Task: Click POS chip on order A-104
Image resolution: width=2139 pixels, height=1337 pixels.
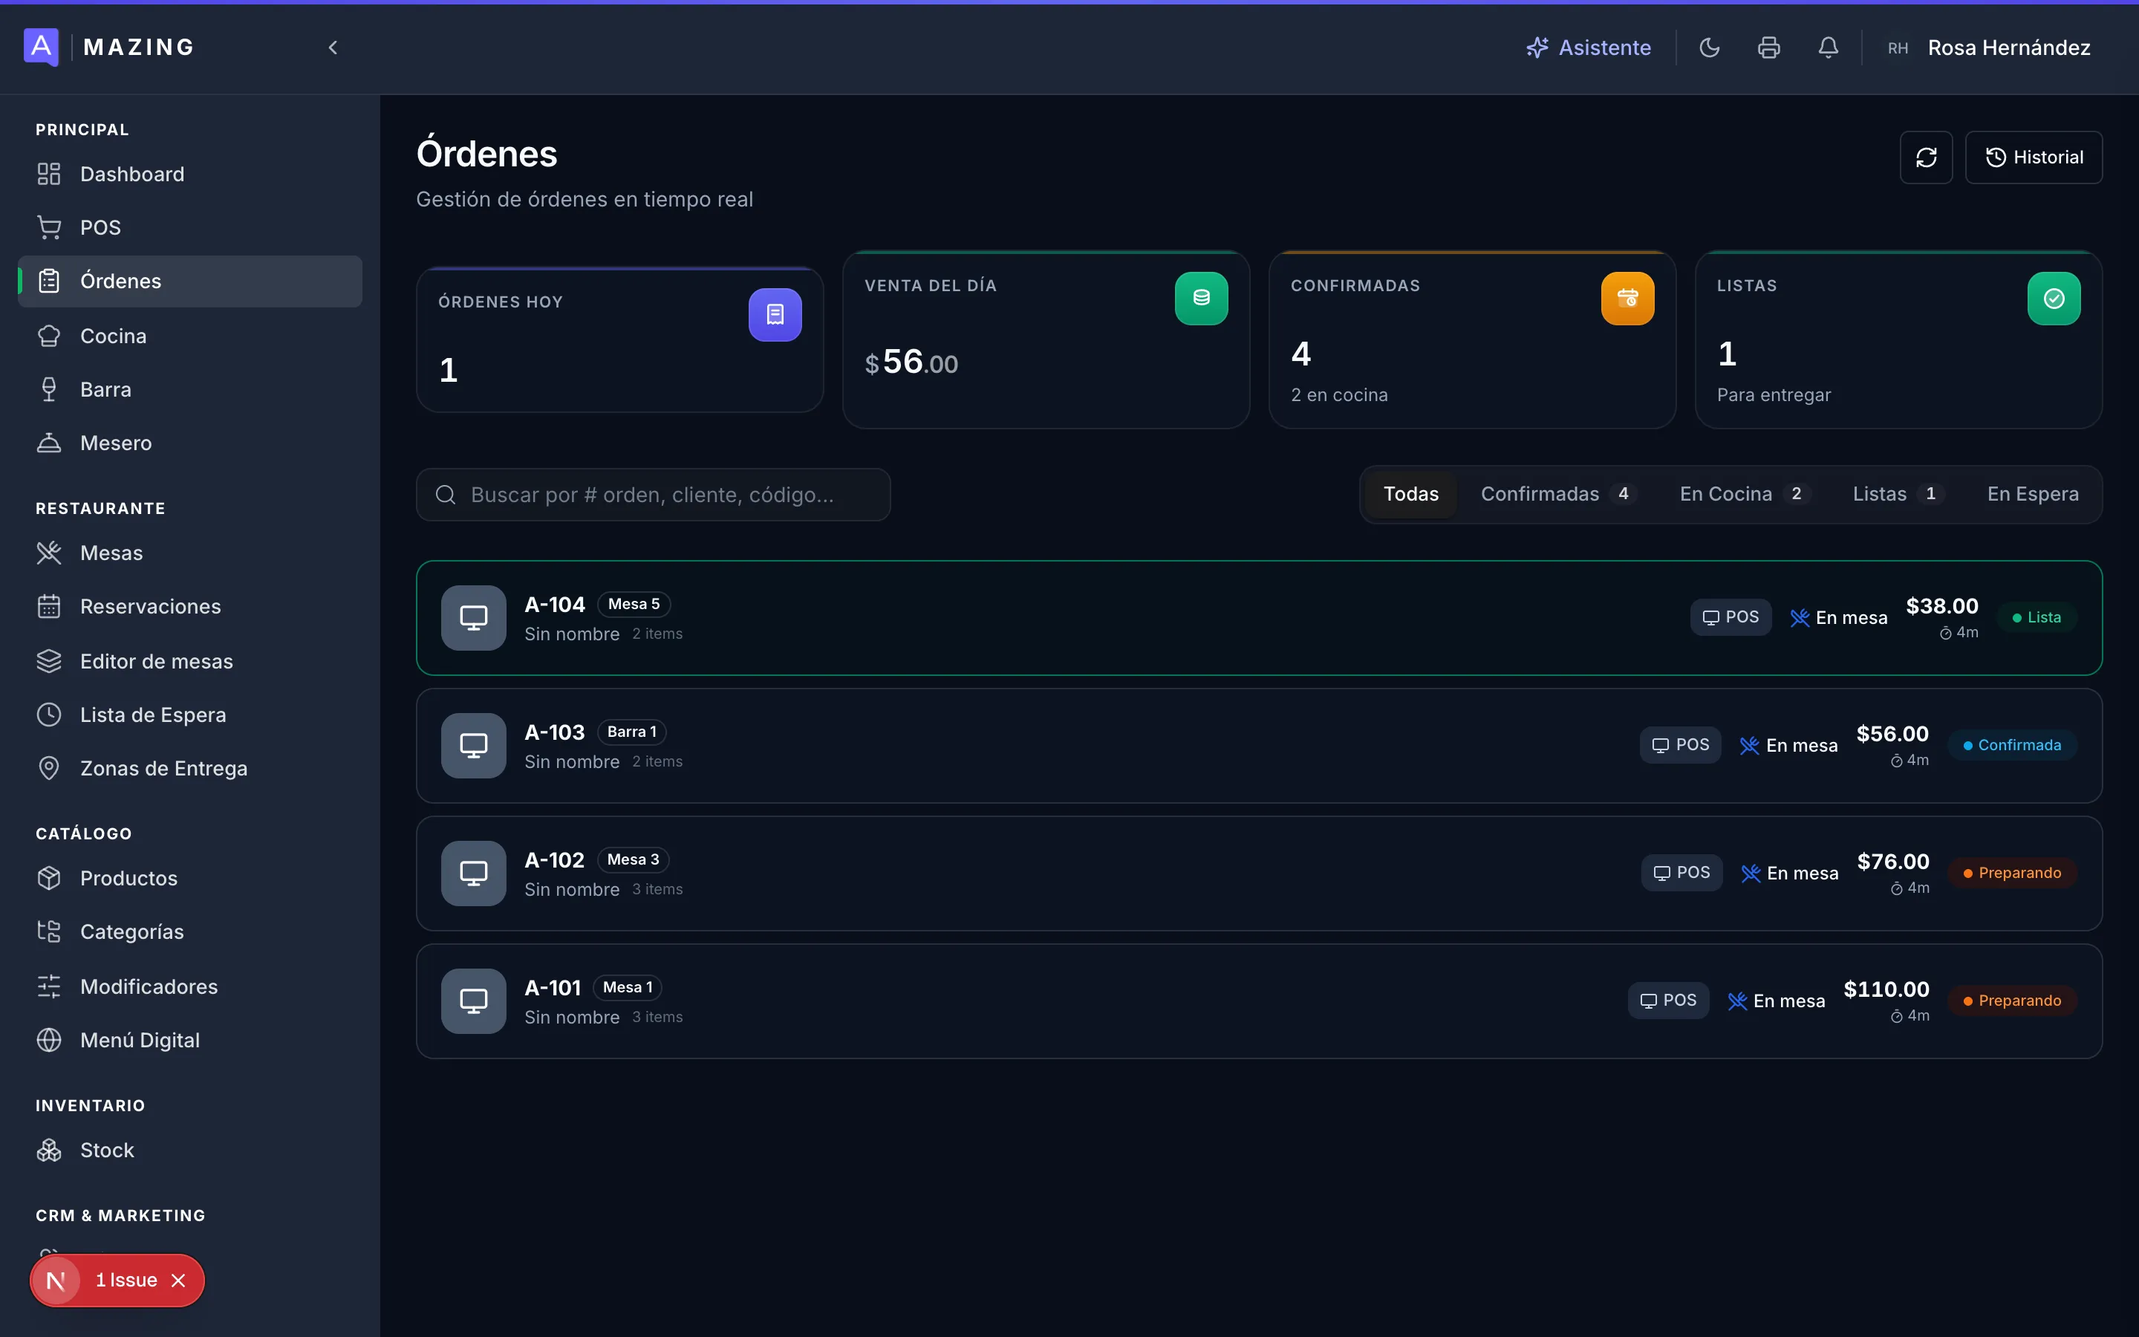Action: 1731,617
